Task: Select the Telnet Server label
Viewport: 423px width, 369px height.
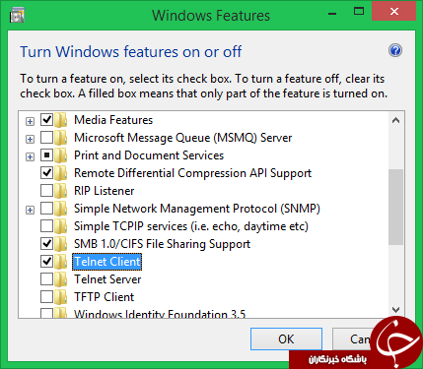Action: pos(107,279)
